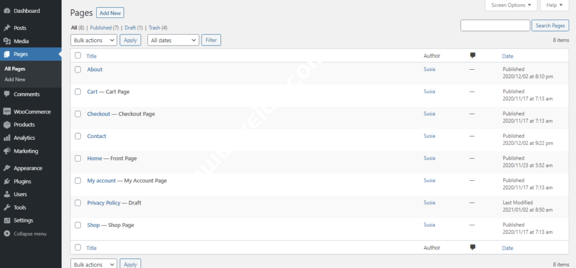Screen dimensions: 576x268
Task: Click the top Apply button
Action: tap(130, 40)
